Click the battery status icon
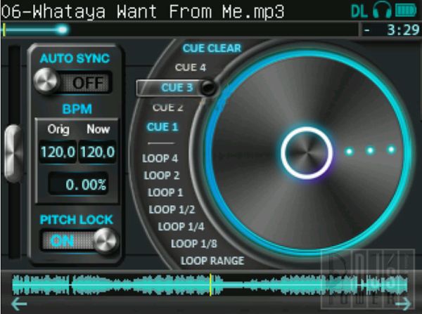 click(x=406, y=11)
